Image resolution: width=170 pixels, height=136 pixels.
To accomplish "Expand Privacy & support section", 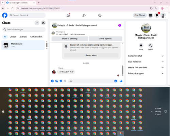I will coord(146,73).
